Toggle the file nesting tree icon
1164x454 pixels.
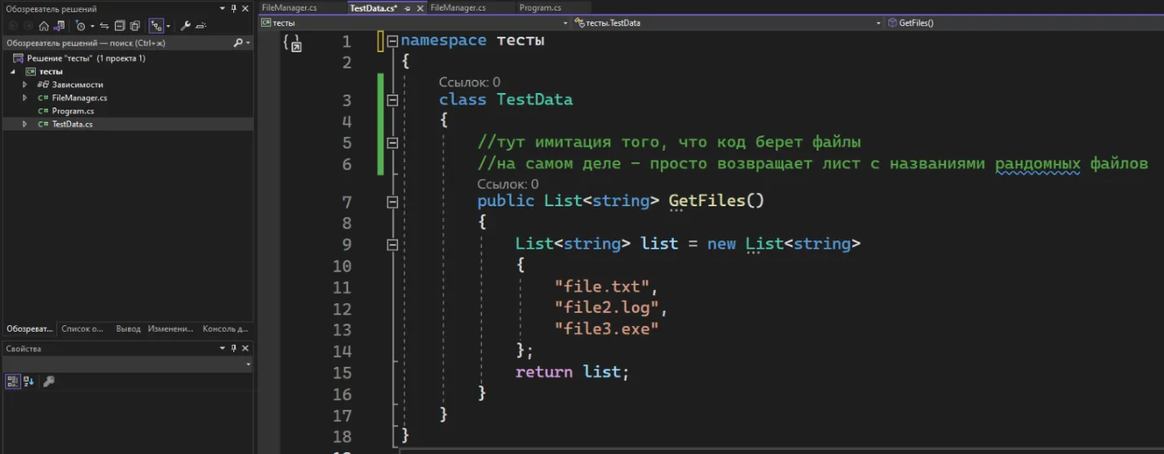pyautogui.click(x=156, y=26)
